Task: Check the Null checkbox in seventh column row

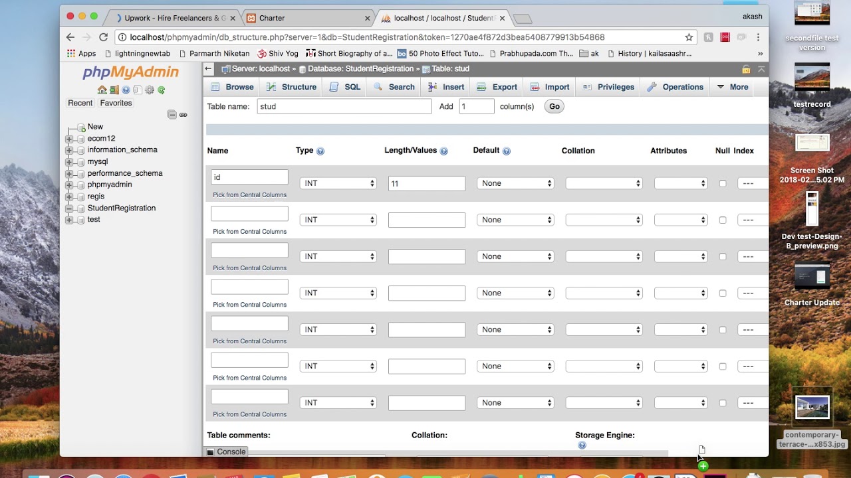Action: tap(723, 403)
